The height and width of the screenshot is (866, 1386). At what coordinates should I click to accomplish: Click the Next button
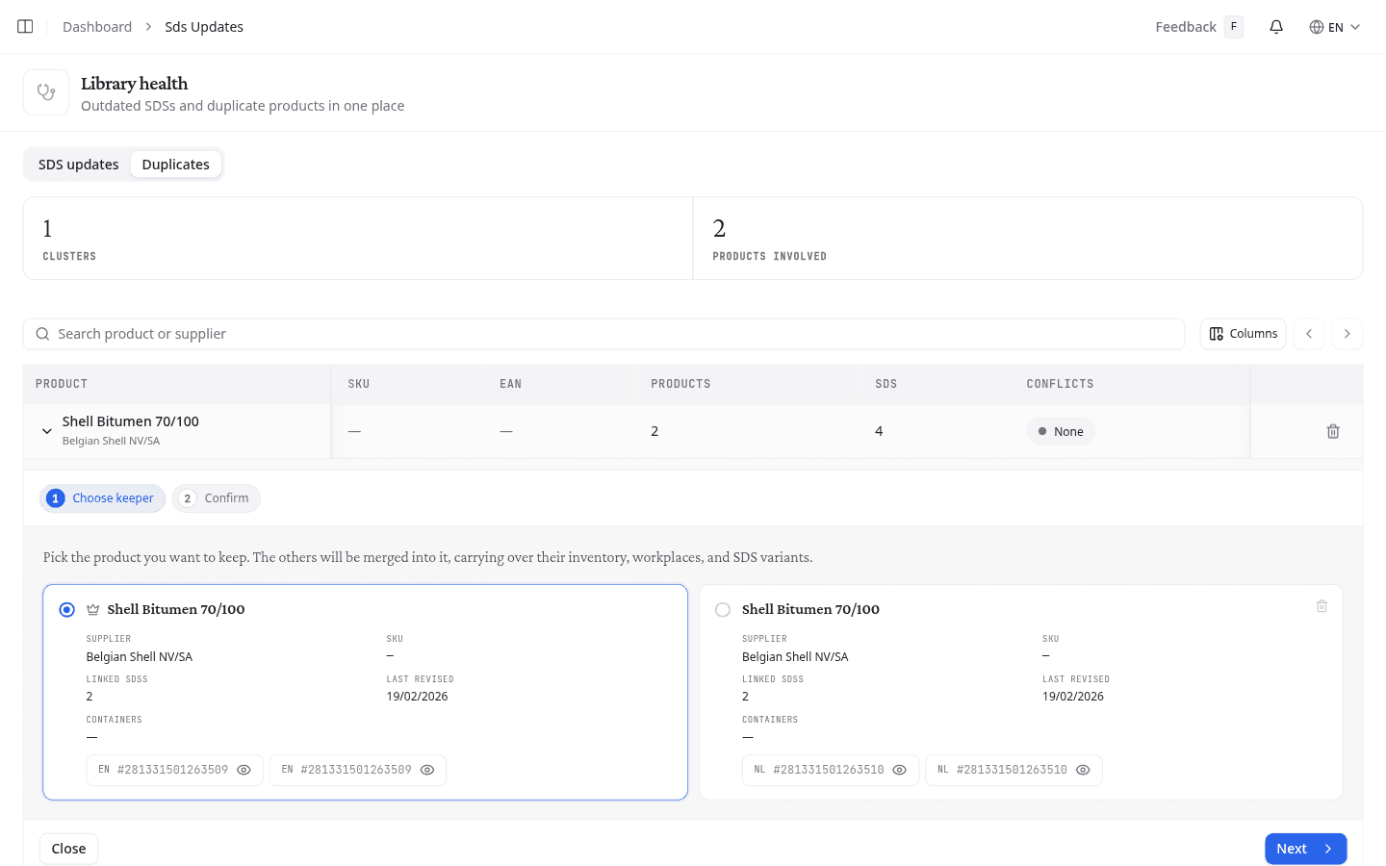(1305, 849)
